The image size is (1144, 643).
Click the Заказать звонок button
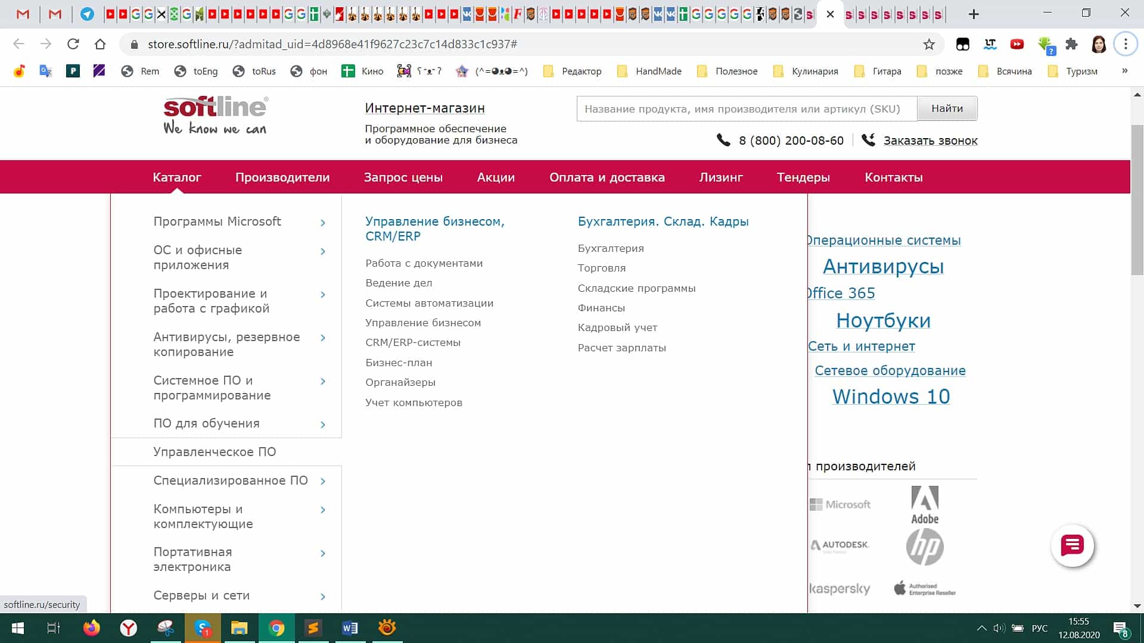click(930, 141)
